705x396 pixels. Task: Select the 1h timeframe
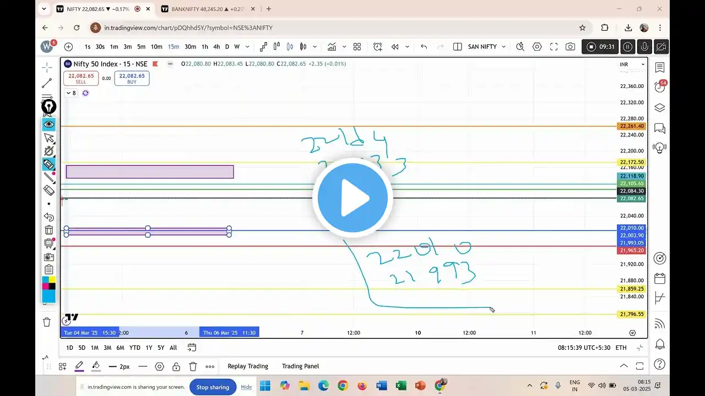[x=205, y=47]
